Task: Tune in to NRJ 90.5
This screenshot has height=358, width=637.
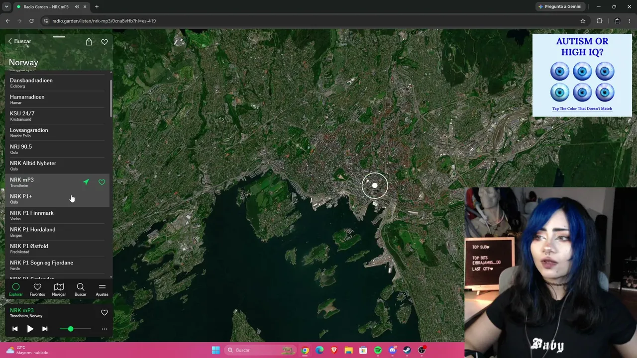Action: click(57, 149)
